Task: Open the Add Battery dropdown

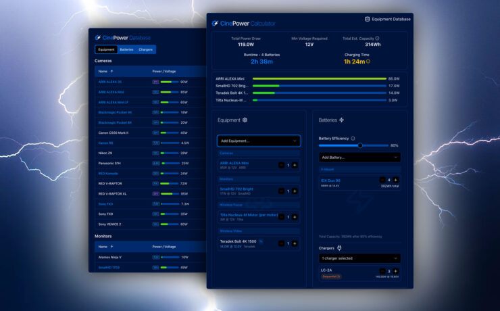Action: (359, 158)
